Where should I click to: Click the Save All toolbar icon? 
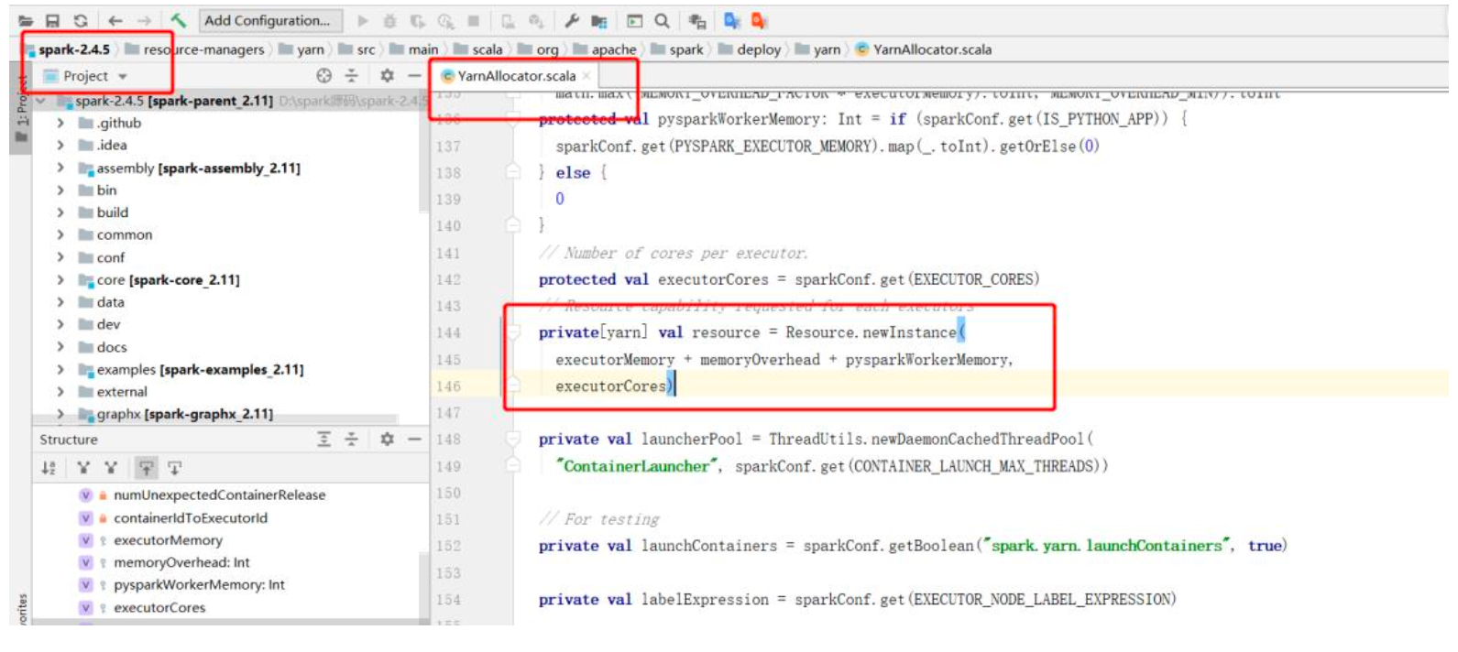pyautogui.click(x=52, y=20)
